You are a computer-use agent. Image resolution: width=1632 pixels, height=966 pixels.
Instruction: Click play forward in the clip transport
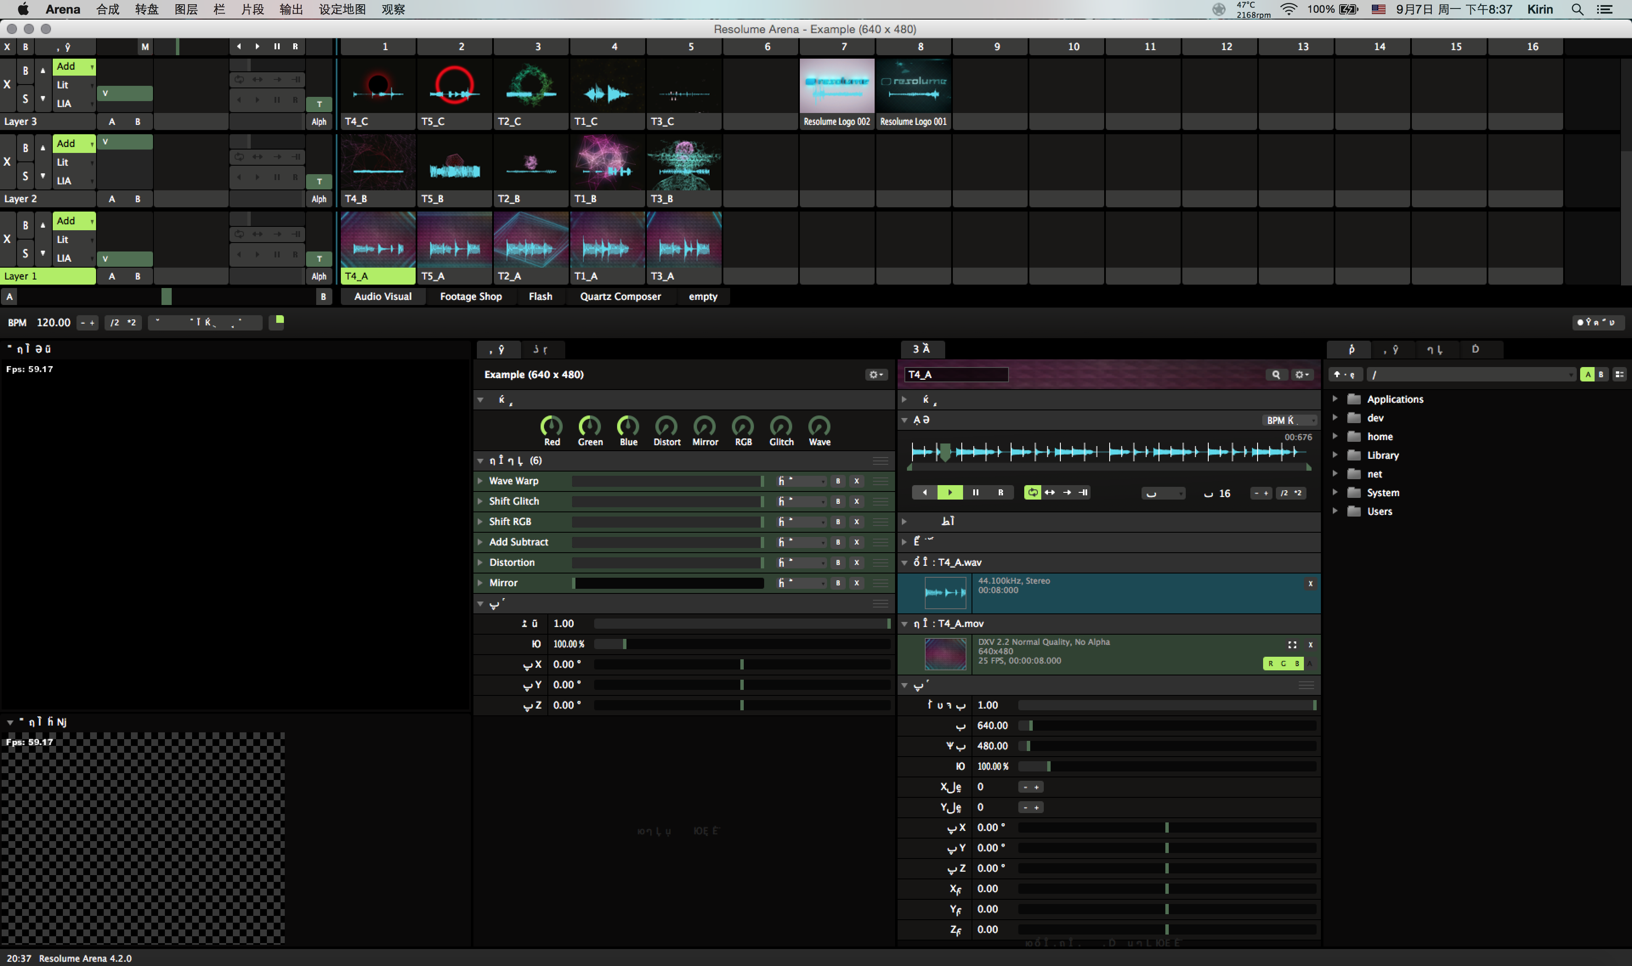pos(949,493)
